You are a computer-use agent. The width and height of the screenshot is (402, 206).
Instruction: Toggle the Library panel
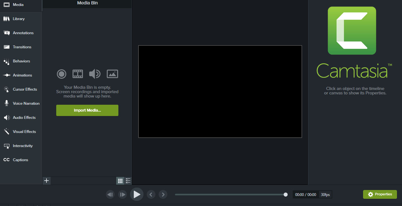21,19
